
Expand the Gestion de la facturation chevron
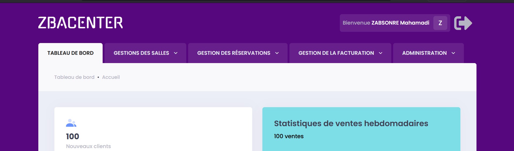(x=381, y=53)
